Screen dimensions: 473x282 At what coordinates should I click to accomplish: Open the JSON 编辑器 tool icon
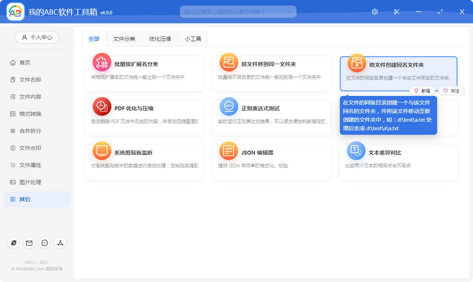pyautogui.click(x=228, y=151)
